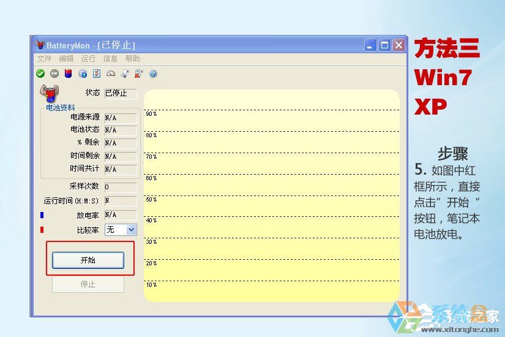Open the 运行 menu
This screenshot has width=505, height=337.
[x=88, y=58]
